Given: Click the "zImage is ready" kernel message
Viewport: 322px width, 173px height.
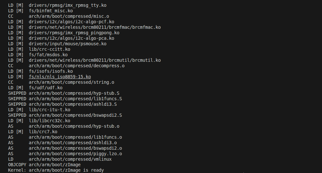Looking at the screenshot, I should (66, 170).
